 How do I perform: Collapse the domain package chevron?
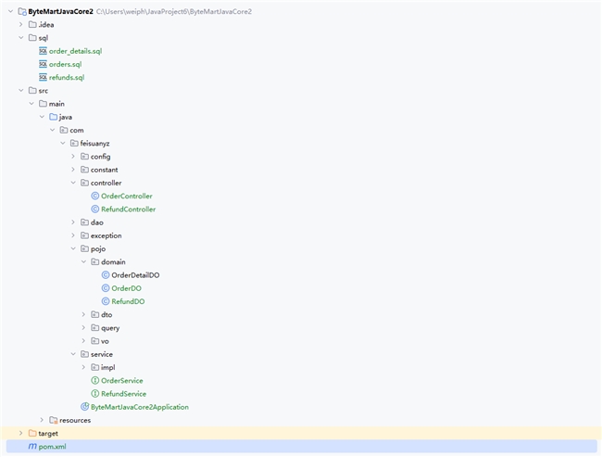tap(83, 261)
